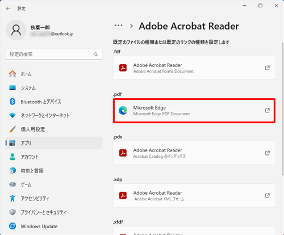The width and height of the screenshot is (284, 235).
Task: Open external-link icon for .pdf
Action: coord(267,110)
